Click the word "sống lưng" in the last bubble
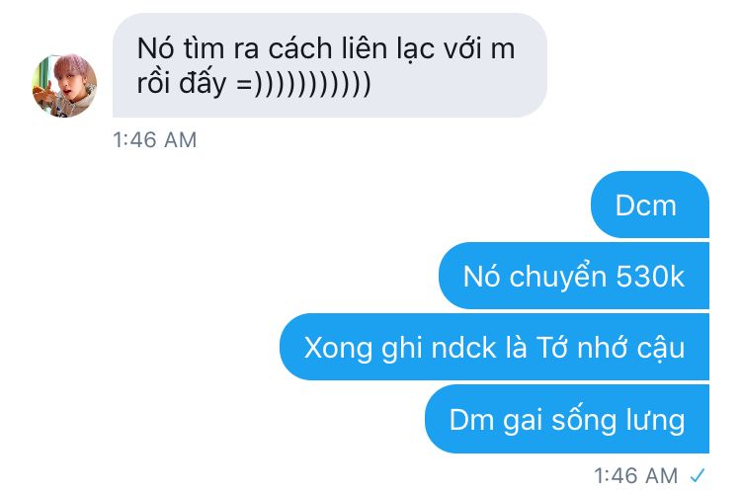The height and width of the screenshot is (493, 741). click(x=618, y=420)
